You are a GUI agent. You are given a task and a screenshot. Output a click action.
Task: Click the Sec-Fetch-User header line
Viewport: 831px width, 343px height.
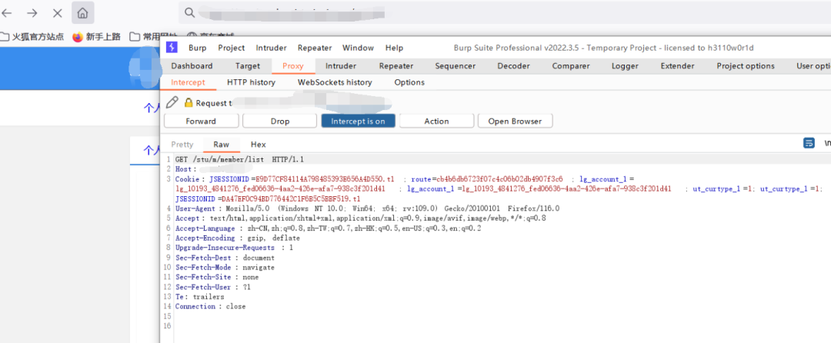[213, 287]
